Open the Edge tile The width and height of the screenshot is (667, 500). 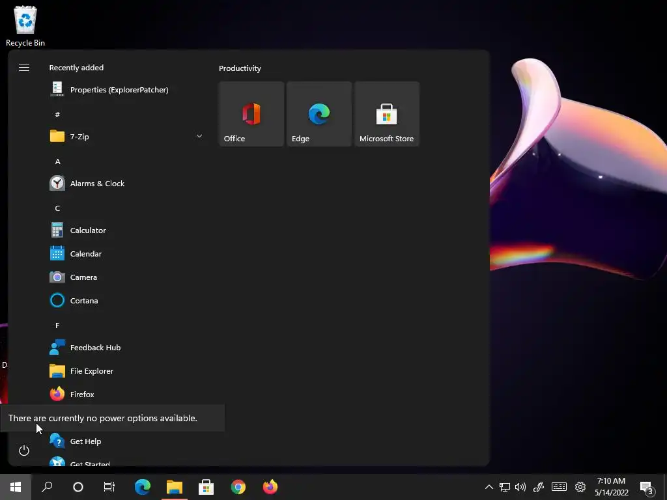point(319,114)
